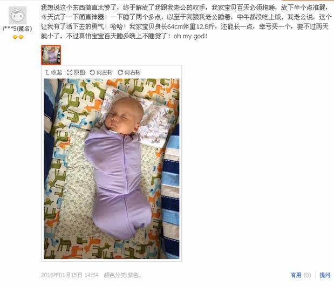Click the counterclockwise rotate icon
Image resolution: width=334 pixels, height=287 pixels.
[92, 73]
